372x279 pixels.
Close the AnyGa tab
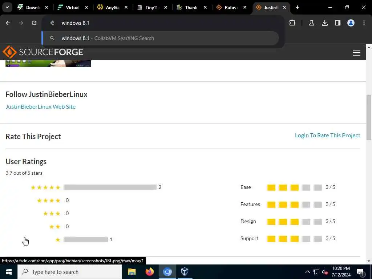tap(126, 7)
